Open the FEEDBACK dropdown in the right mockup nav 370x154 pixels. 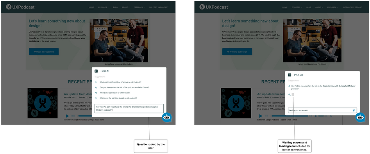[x=333, y=7]
